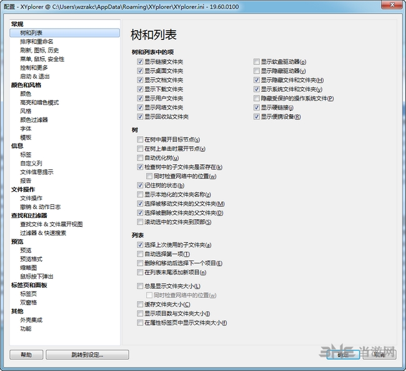Enable 滚动选中的文件夹到顶部 checkbox
Viewport: 406px width, 371px height.
pos(140,222)
